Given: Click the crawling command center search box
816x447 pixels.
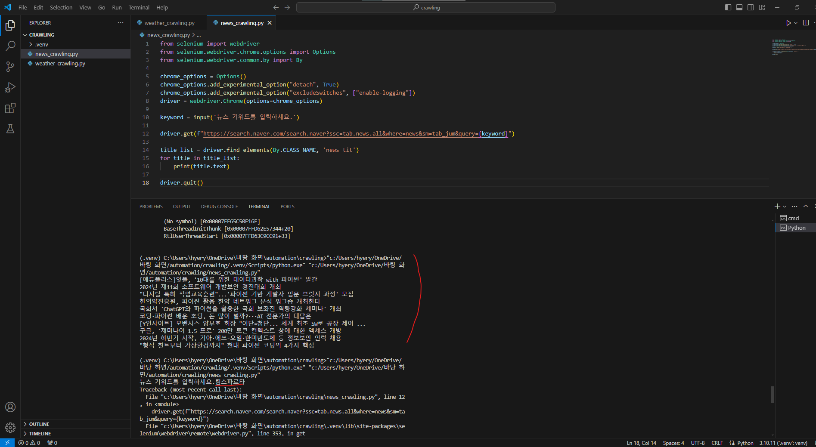Looking at the screenshot, I should point(426,7).
